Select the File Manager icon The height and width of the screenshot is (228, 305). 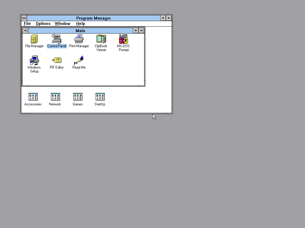tap(34, 39)
